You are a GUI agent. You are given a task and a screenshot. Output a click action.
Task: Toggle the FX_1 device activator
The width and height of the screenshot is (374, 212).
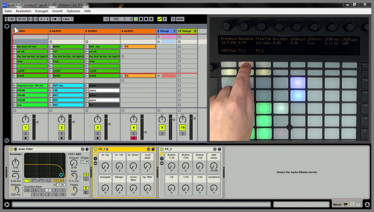[x=95, y=149]
